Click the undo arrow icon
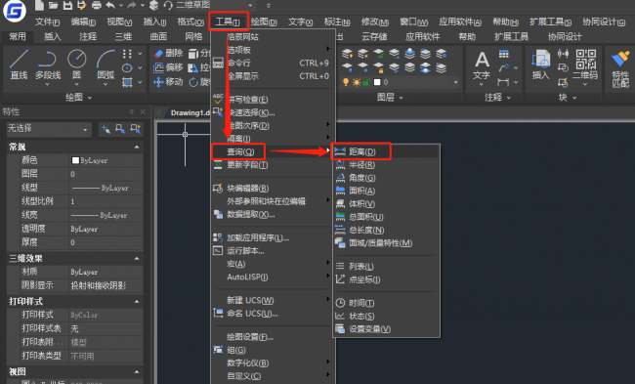The height and width of the screenshot is (384, 635). point(110,5)
